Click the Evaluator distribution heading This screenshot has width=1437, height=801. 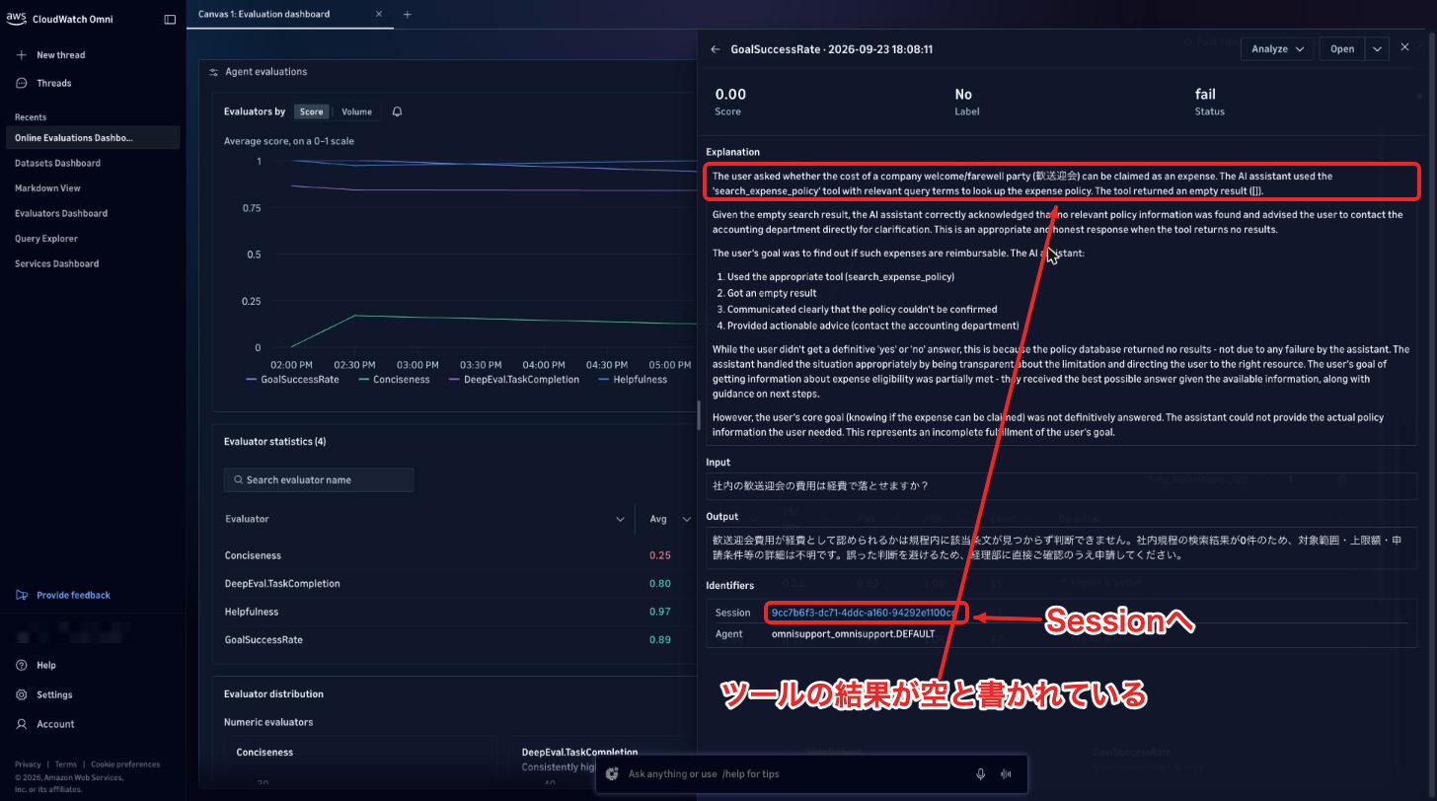[273, 694]
